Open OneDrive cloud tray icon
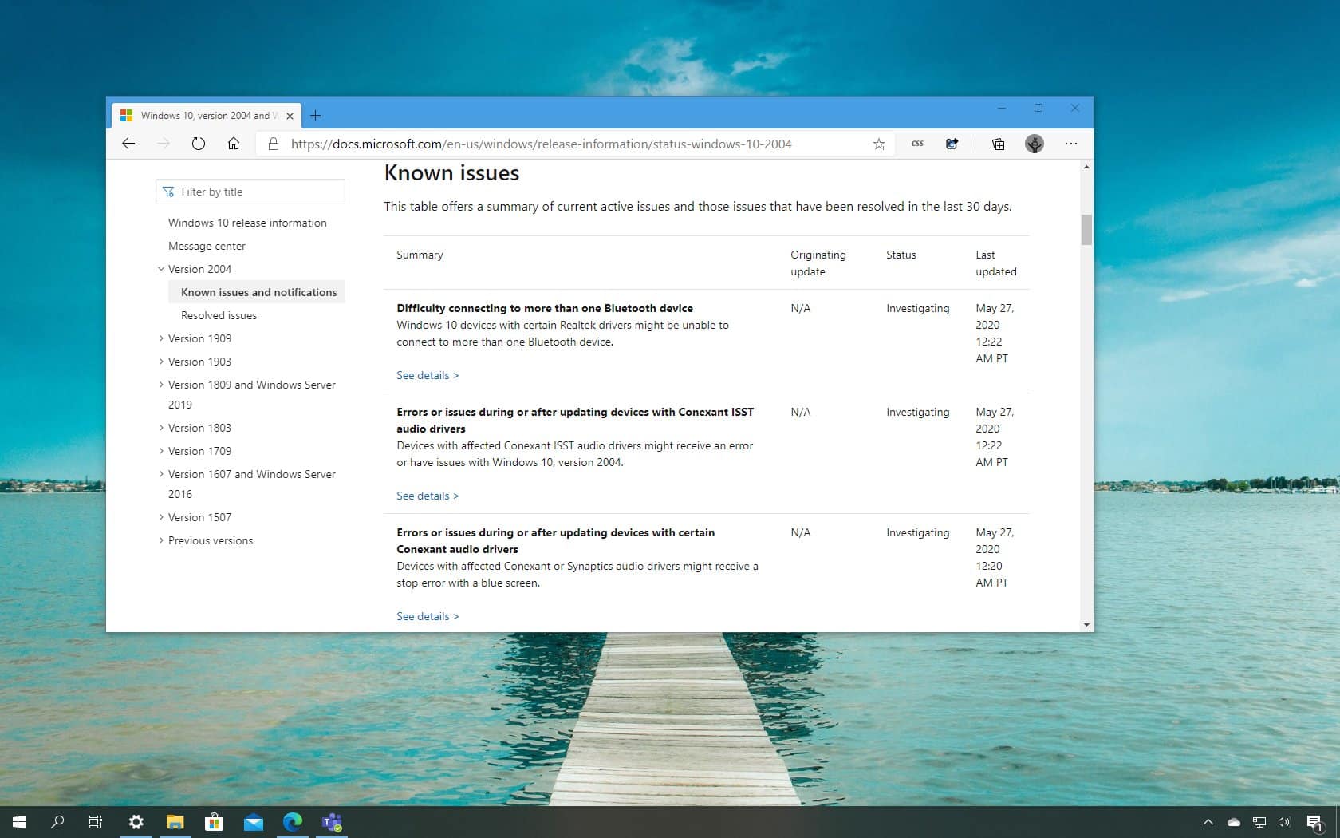This screenshot has height=838, width=1340. (x=1234, y=822)
